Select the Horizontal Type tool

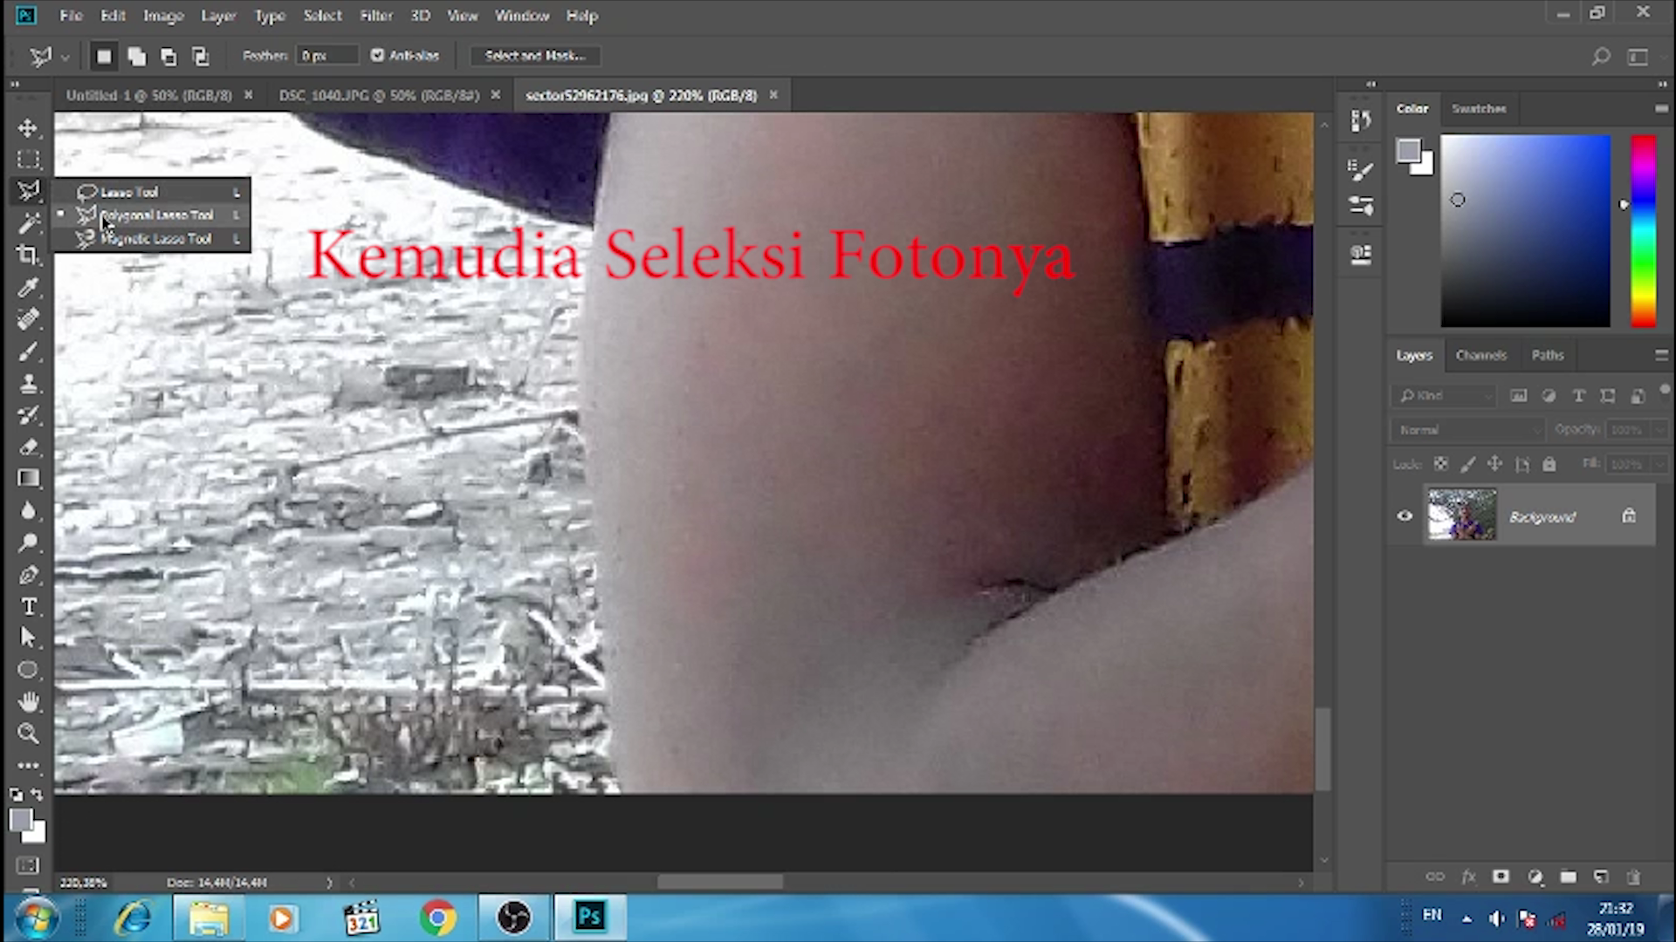28,606
